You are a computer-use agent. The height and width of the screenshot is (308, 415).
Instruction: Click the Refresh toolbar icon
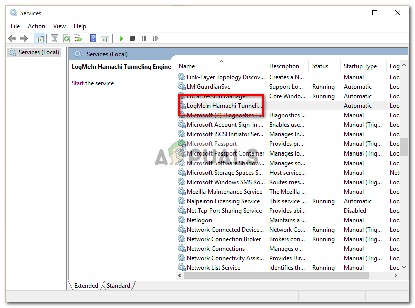pos(66,39)
